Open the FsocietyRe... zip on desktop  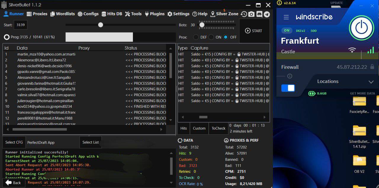(x=359, y=105)
